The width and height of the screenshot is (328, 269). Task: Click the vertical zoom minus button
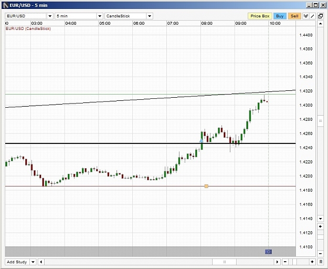(320, 254)
